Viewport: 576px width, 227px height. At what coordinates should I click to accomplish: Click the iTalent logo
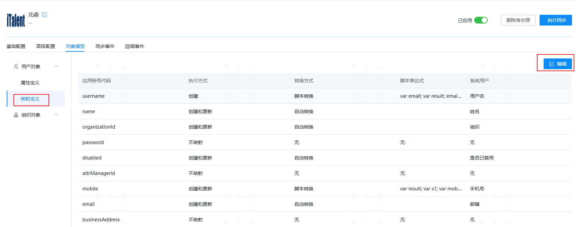(x=16, y=20)
